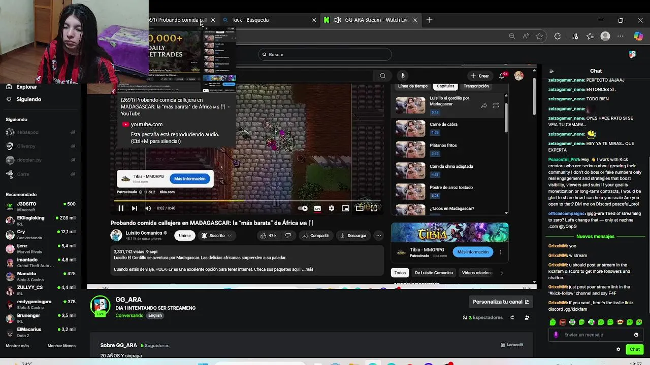Open YouTube player settings gear
The height and width of the screenshot is (365, 650).
332,208
